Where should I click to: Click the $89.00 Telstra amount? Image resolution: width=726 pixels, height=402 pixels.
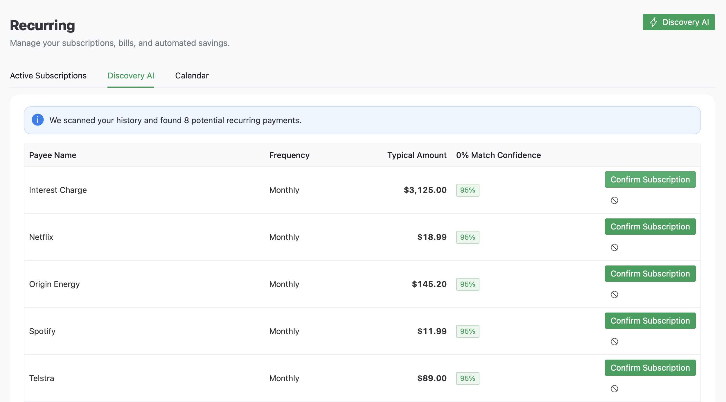pyautogui.click(x=432, y=378)
